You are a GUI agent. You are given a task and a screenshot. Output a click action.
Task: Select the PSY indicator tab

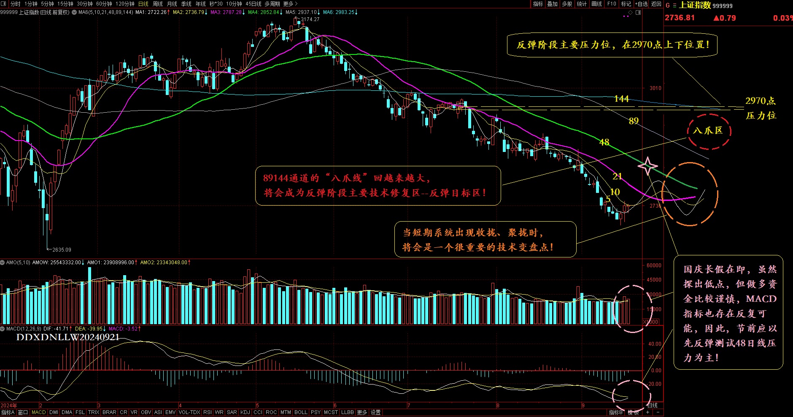pyautogui.click(x=316, y=412)
